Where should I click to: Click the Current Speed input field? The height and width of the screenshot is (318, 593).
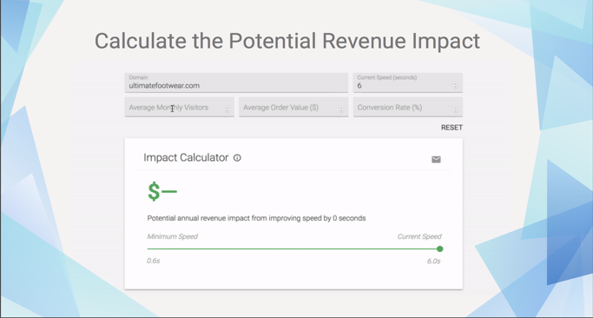click(x=408, y=83)
